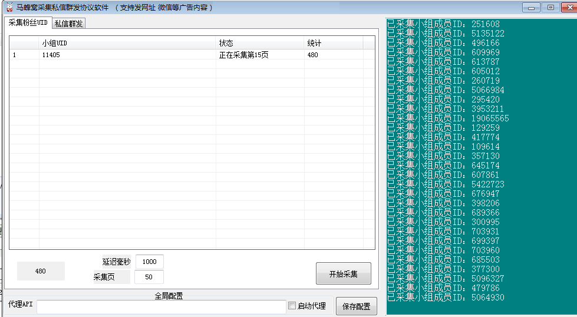
Task: Focus the 代理API input field
Action: point(161,306)
